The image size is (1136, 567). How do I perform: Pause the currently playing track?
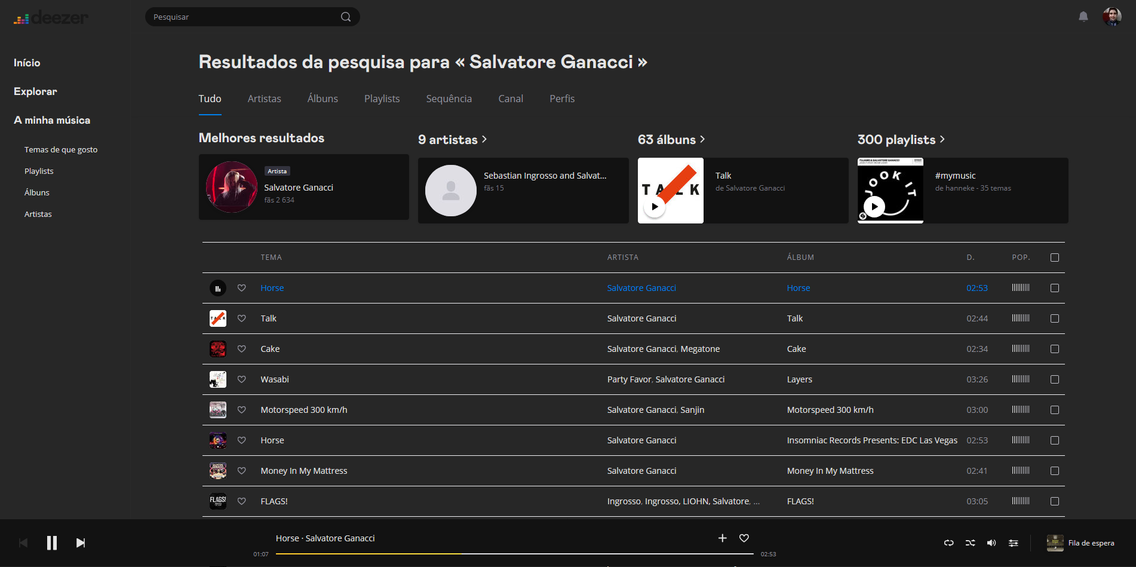(52, 543)
